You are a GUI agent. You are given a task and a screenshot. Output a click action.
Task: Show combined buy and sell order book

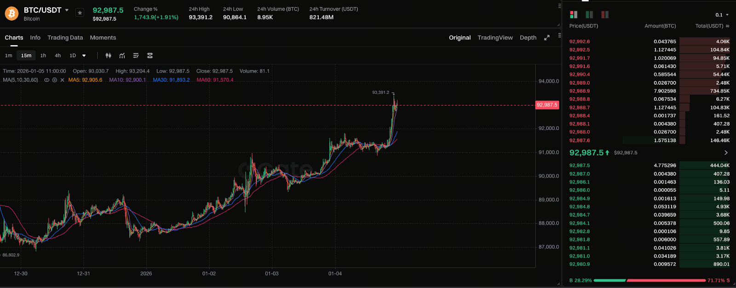574,15
